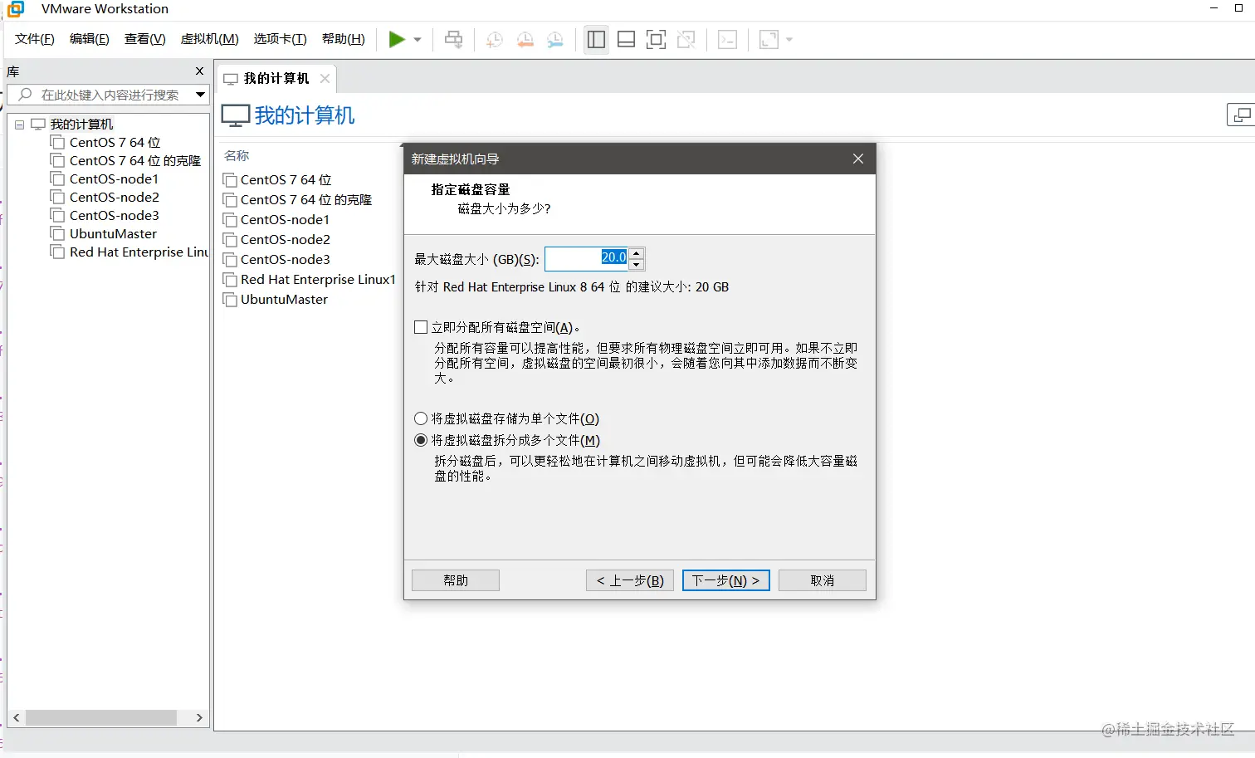Switch to the 我的计算机 tab
The image size is (1255, 758).
click(x=276, y=79)
